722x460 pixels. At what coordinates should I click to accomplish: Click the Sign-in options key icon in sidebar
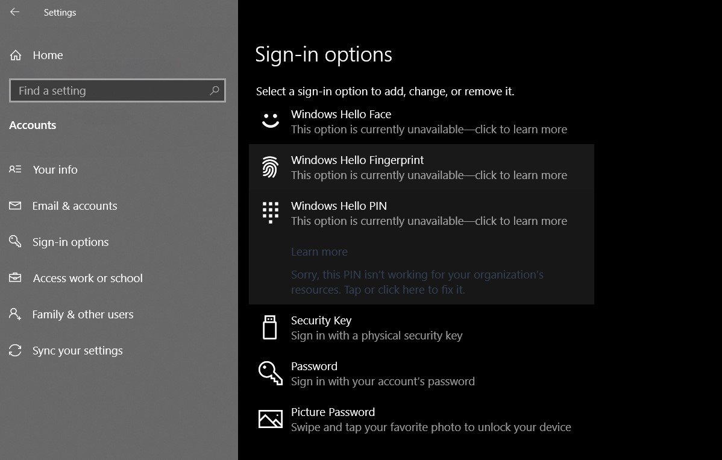15,241
